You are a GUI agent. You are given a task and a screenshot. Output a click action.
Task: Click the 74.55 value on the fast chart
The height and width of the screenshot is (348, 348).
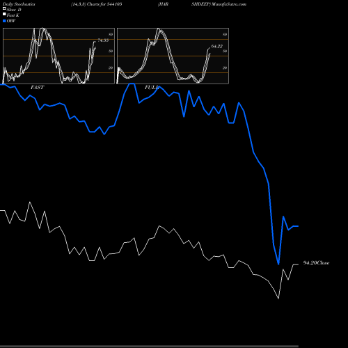click(103, 40)
